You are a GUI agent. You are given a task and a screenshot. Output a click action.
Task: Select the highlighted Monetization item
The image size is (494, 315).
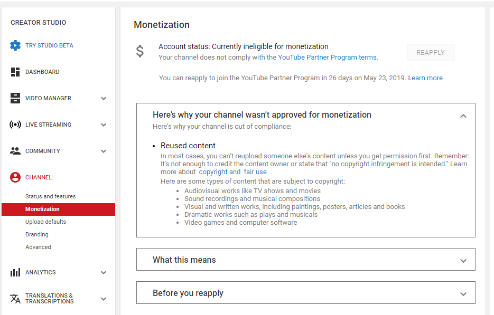click(x=58, y=209)
